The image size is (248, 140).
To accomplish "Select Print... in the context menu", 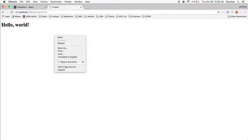I will tap(70, 51).
